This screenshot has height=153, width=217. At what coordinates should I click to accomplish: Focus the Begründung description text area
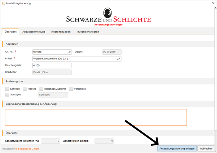[x=96, y=117]
